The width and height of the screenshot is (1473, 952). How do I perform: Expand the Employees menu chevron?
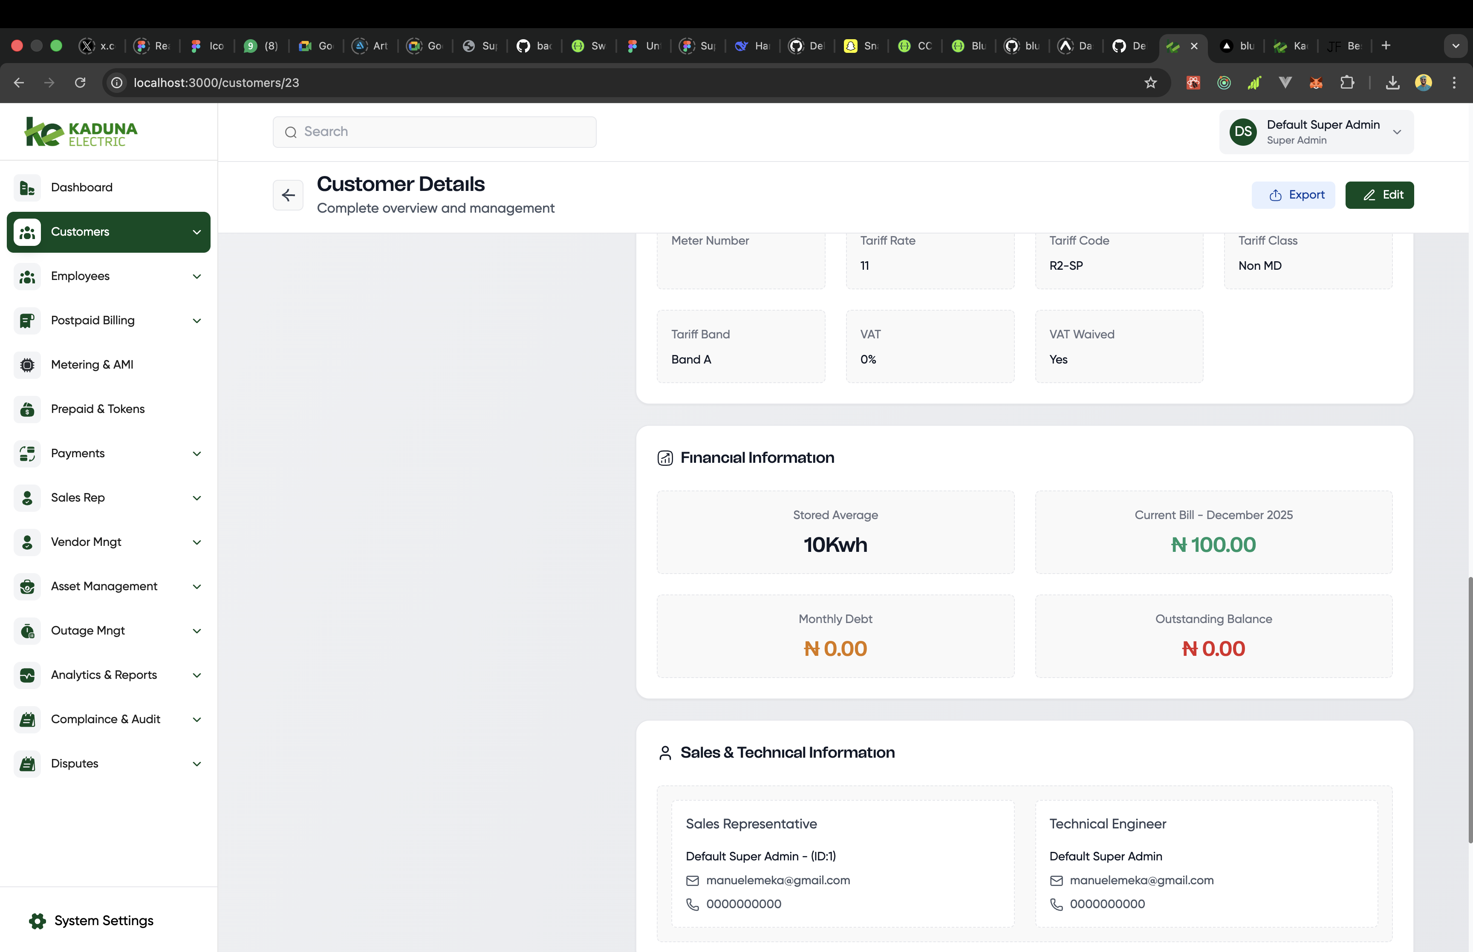[196, 277]
